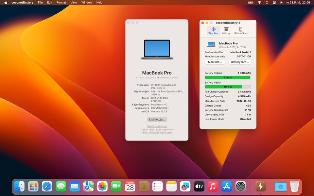Click the Battery Charge 97,6 % bar
This screenshot has height=196, width=314.
(x=228, y=78)
